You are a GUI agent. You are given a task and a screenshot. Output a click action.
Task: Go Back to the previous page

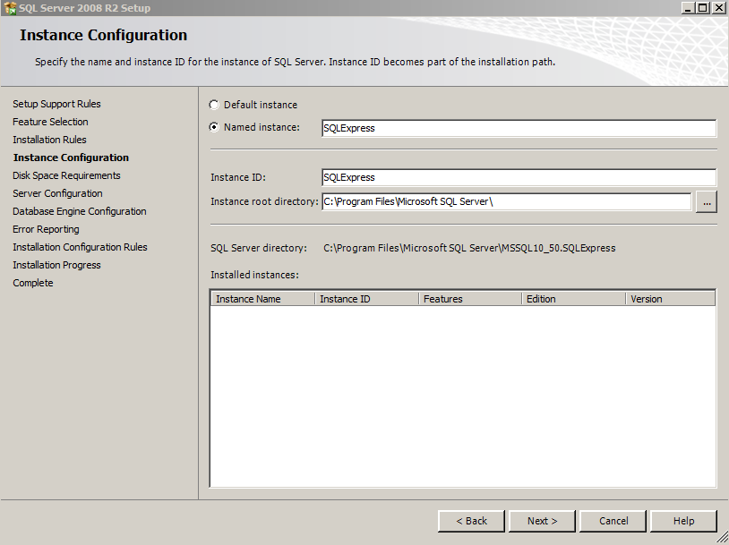pyautogui.click(x=471, y=521)
